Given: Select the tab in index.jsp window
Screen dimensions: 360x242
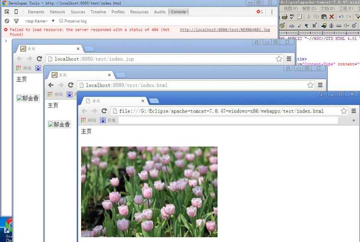Looking at the screenshot, I should [x=49, y=48].
